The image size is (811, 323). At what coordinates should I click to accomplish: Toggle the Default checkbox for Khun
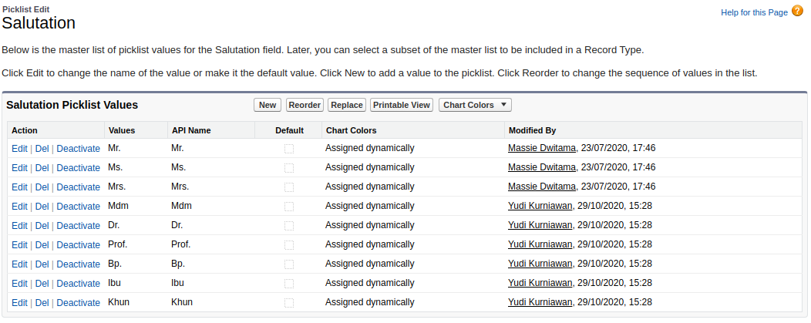tap(288, 303)
